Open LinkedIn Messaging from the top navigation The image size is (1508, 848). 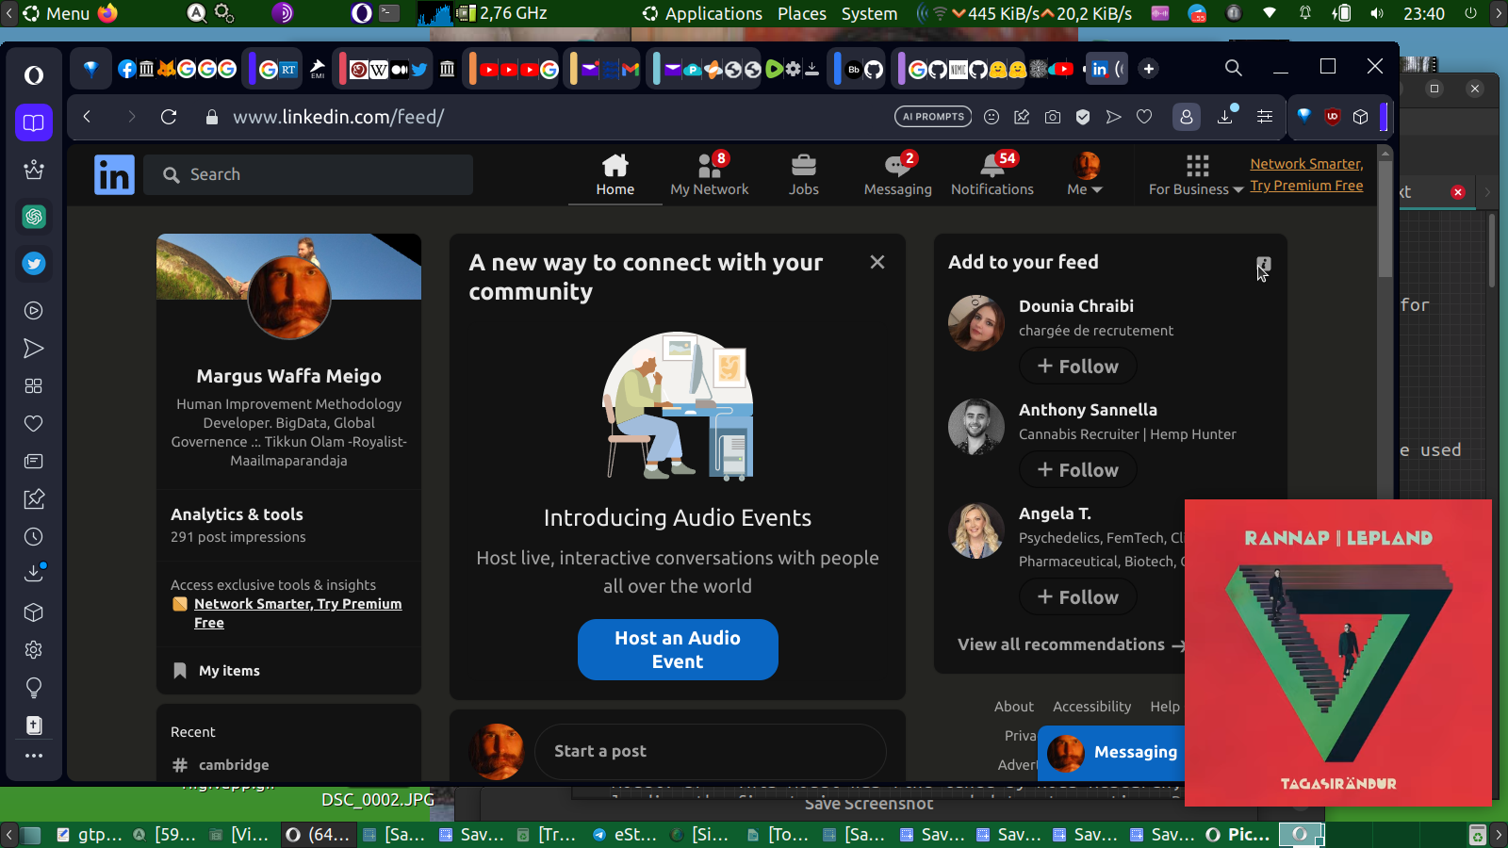click(898, 174)
